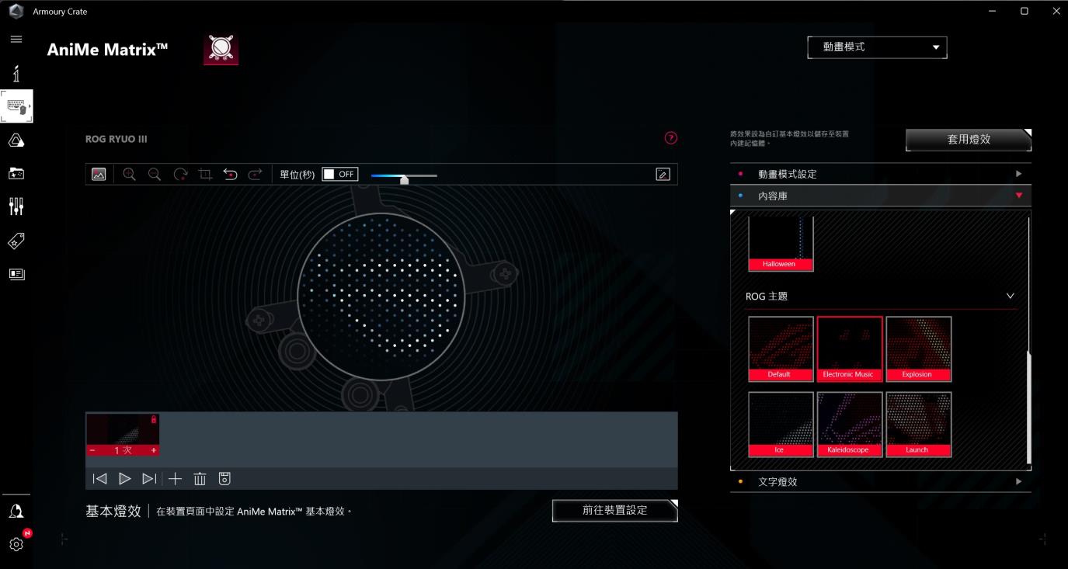Select the Kaleidoscope theme thumbnail
Image resolution: width=1068 pixels, height=569 pixels.
coord(849,425)
